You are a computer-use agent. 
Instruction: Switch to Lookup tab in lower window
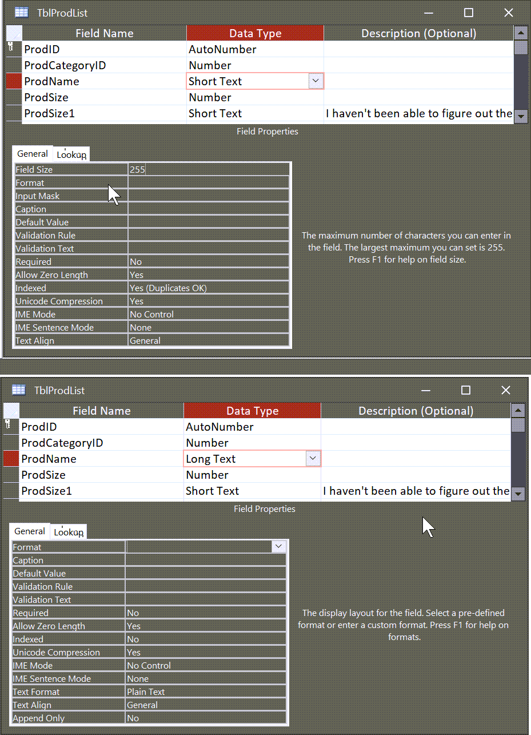69,532
